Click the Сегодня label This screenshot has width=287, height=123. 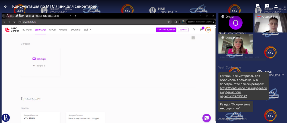click(25, 44)
